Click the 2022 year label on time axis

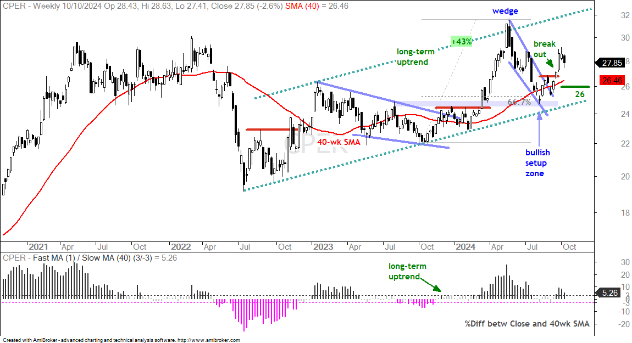[x=181, y=247]
